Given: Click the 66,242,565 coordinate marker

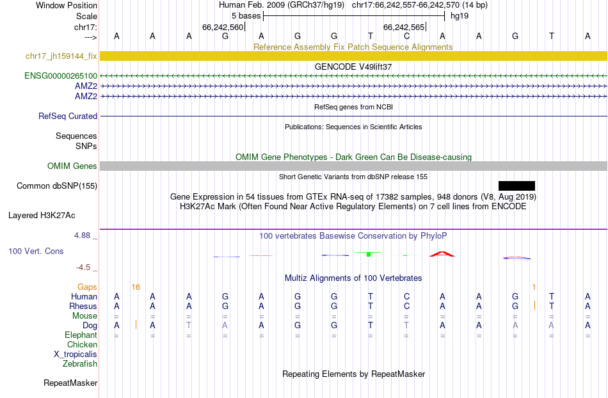Looking at the screenshot, I should coord(404,27).
